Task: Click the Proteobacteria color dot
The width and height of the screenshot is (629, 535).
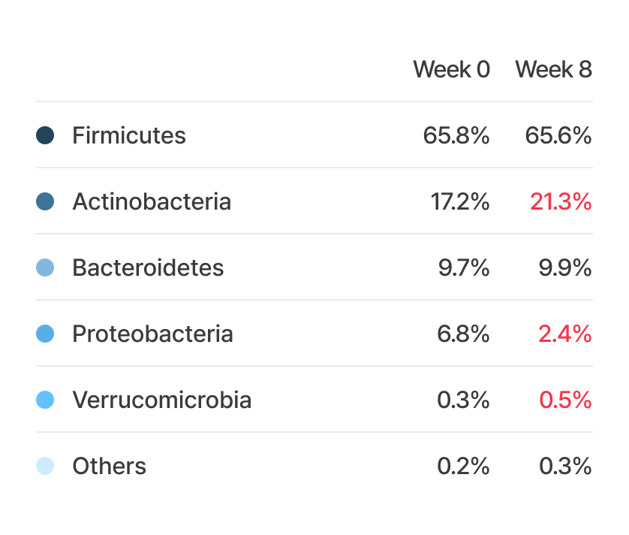Action: click(x=45, y=334)
